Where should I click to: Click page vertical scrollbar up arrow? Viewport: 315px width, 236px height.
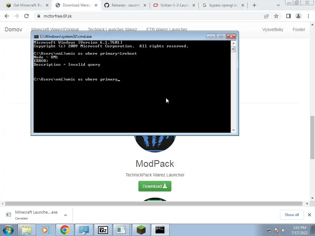tap(313, 25)
